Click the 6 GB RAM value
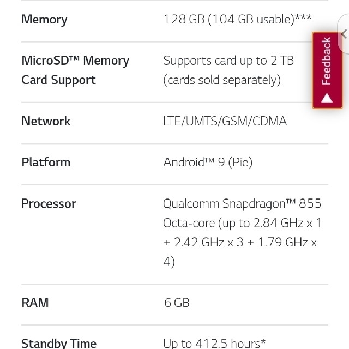Image resolution: width=349 pixels, height=349 pixels. (x=177, y=303)
